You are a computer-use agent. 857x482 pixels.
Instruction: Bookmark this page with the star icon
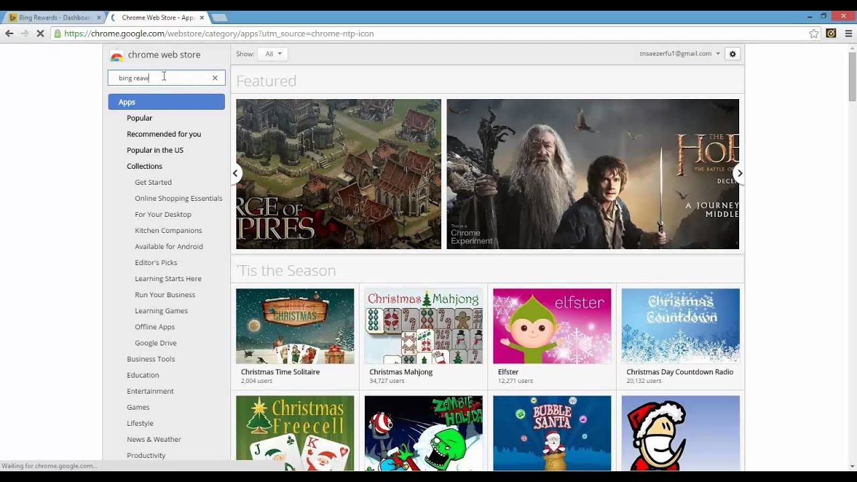[x=813, y=33]
